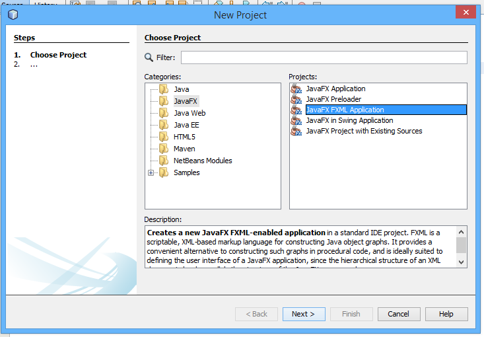Click the JavaFX category folder icon
Image resolution: width=484 pixels, height=337 pixels.
click(x=164, y=101)
